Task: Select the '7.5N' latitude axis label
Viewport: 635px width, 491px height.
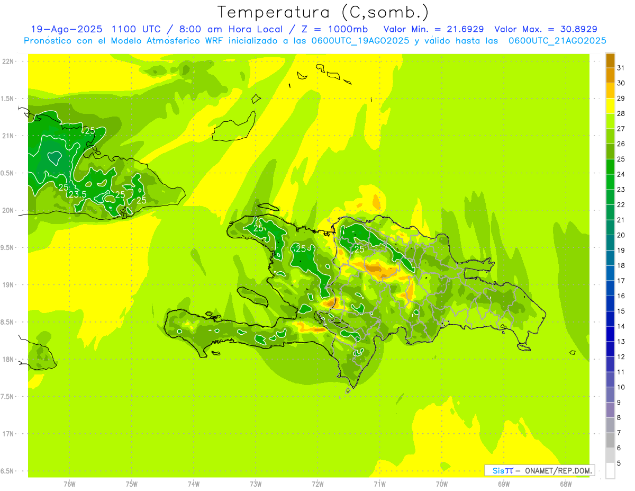Action: [x=8, y=397]
